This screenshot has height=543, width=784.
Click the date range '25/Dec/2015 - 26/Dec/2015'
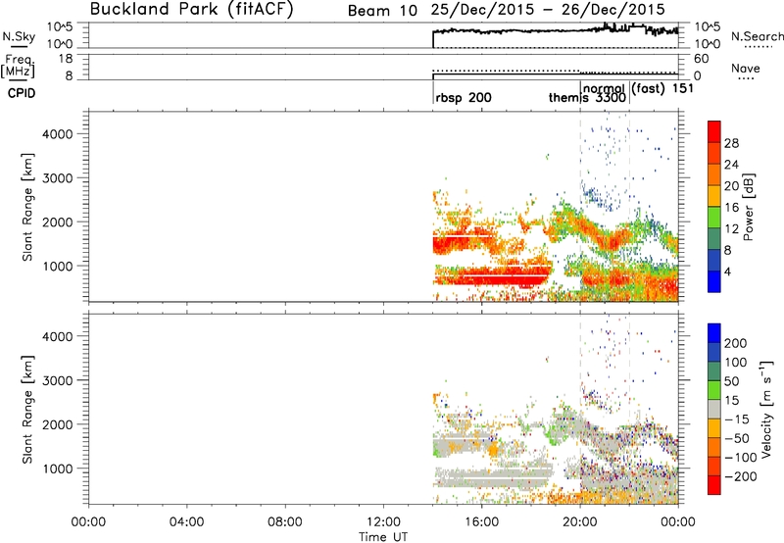(548, 10)
